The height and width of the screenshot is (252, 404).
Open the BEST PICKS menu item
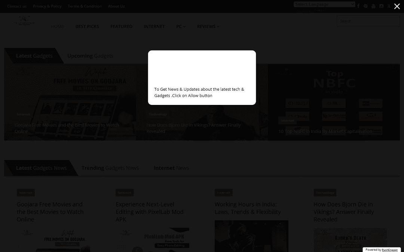click(x=87, y=27)
